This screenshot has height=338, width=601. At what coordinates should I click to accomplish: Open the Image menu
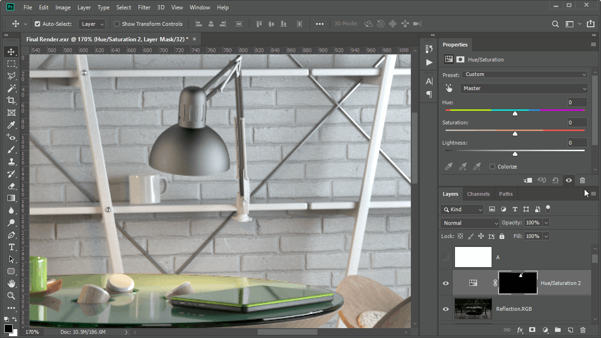63,8
